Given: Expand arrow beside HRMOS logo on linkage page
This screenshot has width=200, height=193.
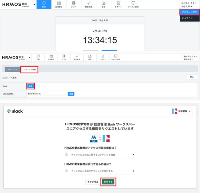Looking at the screenshot, I should 30,57.
